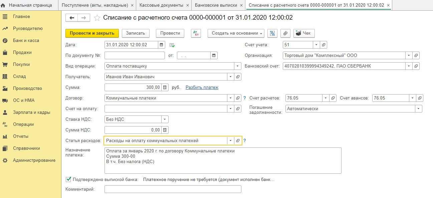This screenshot has width=433, height=198.
Task: Expand the Погашение задолженности dropdown
Action: [x=418, y=109]
